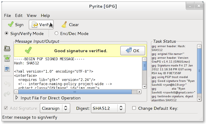The height and width of the screenshot is (124, 206).
Task: Click inside the message text at 'BEGIN PGP SIGNED MESSAGE'
Action: pos(49,59)
